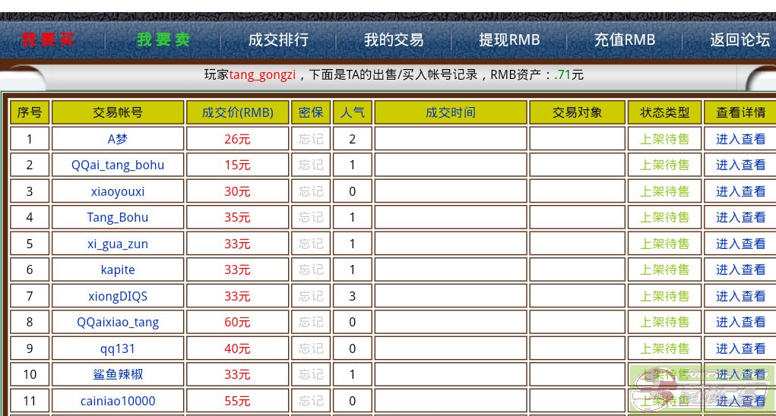This screenshot has height=416, width=776.
Task: Select 充值RMB in the navigation bar
Action: tap(624, 39)
